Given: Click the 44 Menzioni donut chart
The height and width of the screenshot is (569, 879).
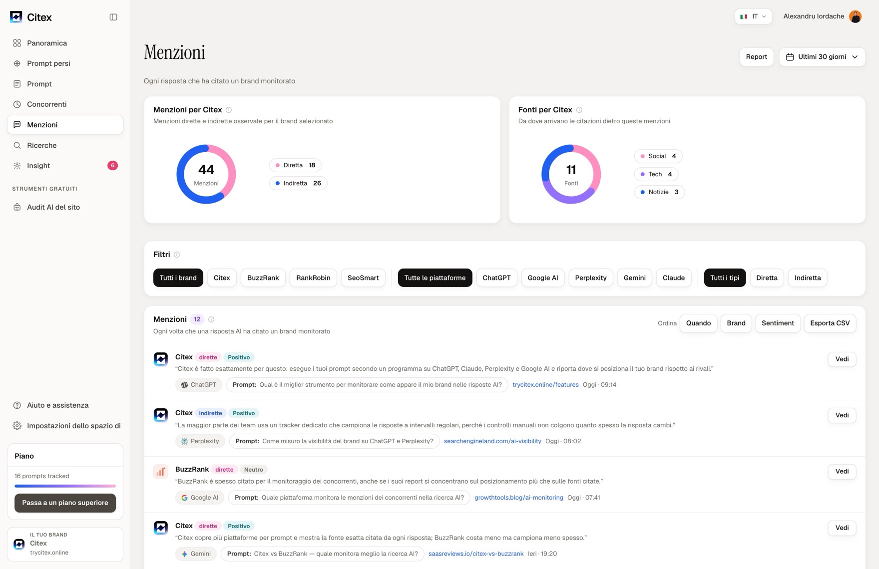Looking at the screenshot, I should click(x=206, y=174).
